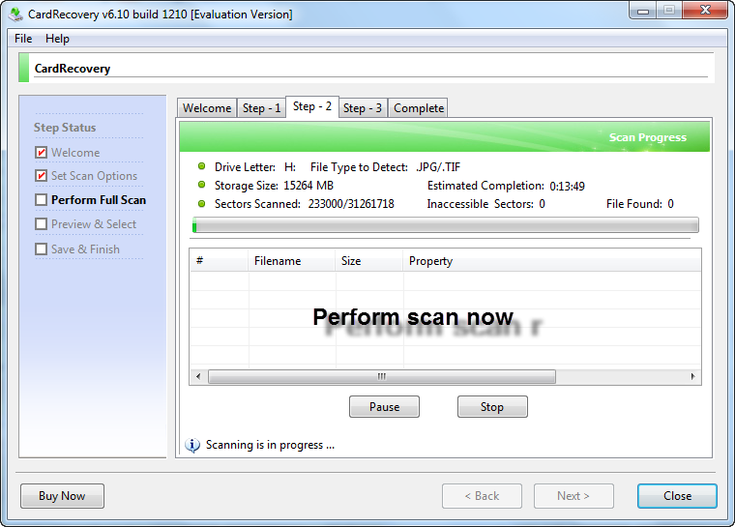This screenshot has width=735, height=527.
Task: Click Sectors Scanned value 233000/31261718
Action: tap(351, 204)
